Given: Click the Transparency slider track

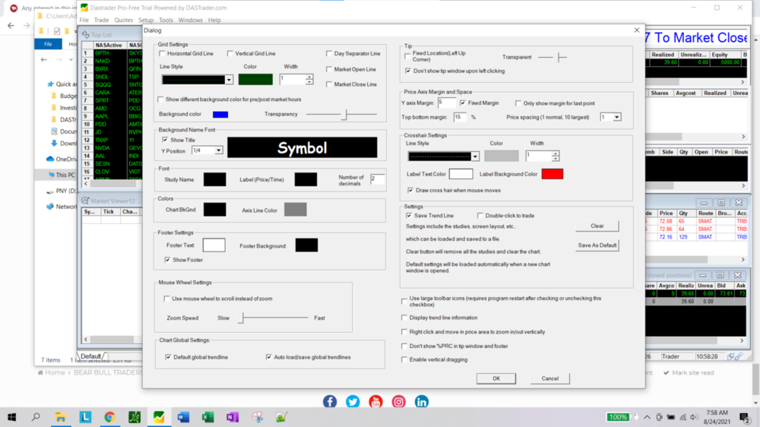Looking at the screenshot, I should tap(341, 115).
